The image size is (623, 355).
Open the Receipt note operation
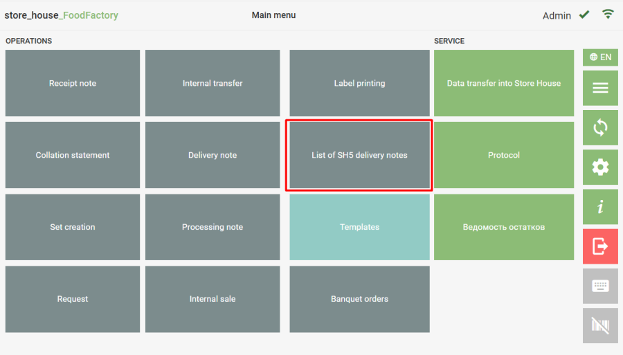click(x=73, y=83)
